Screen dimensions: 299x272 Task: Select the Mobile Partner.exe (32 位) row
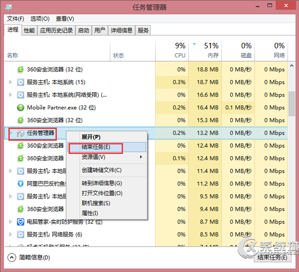[x=146, y=107]
